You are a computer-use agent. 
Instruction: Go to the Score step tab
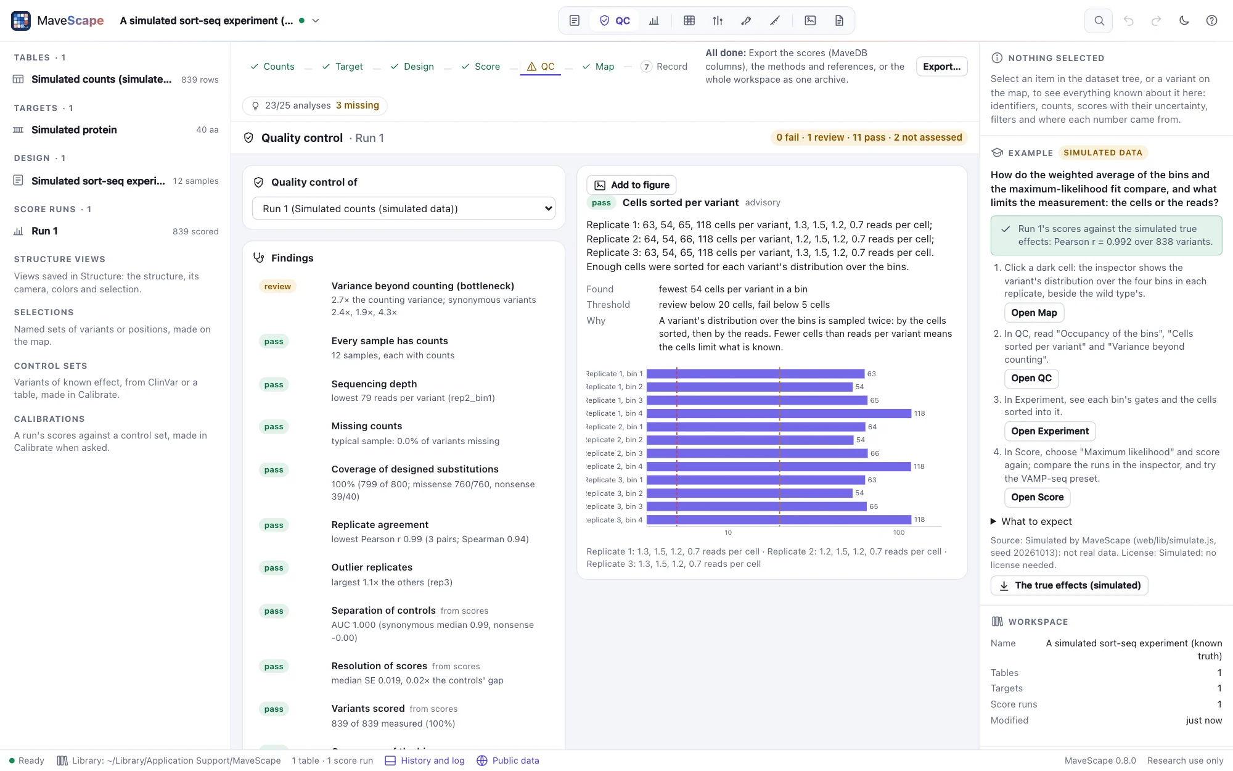click(x=480, y=67)
